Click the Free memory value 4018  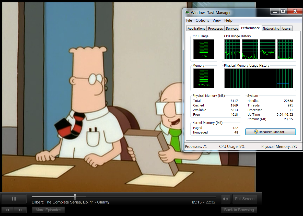[234, 115]
